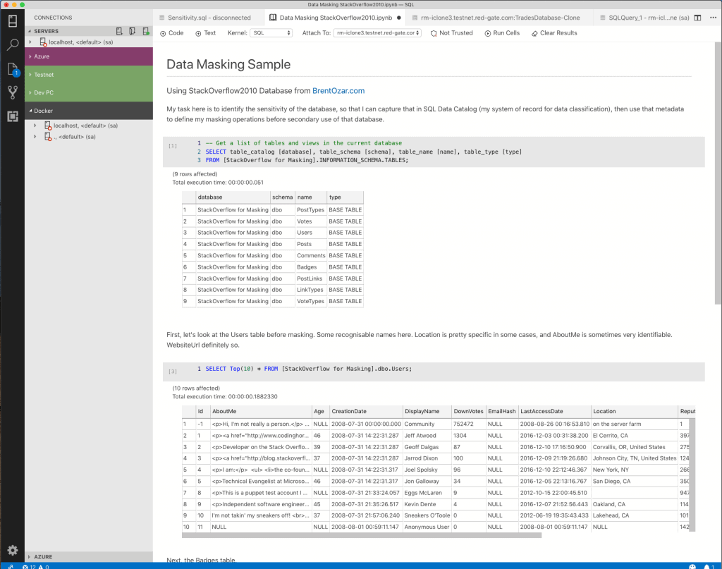Select the 'Sneakers O'Toole' cell
Viewport: 722px width, 569px height.
point(427,515)
